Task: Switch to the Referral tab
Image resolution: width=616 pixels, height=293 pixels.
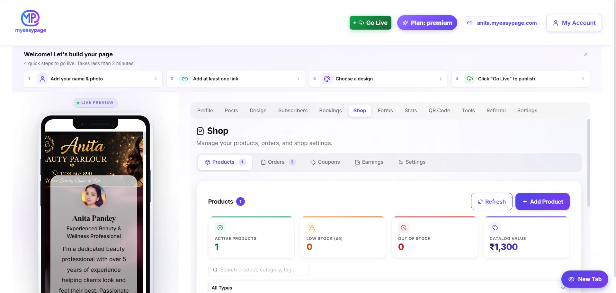Action: click(x=496, y=111)
